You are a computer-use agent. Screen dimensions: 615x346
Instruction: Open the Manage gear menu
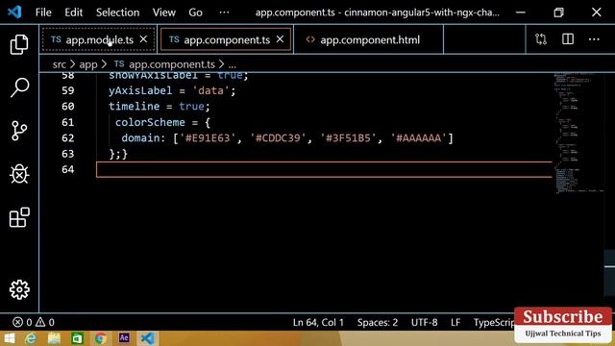[19, 290]
